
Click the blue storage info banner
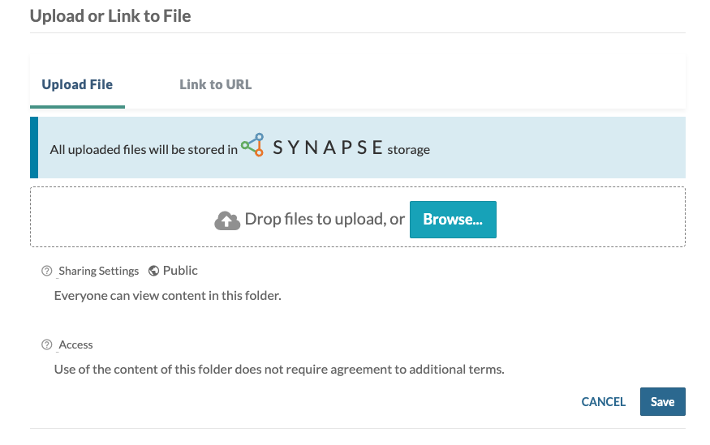pyautogui.click(x=358, y=148)
